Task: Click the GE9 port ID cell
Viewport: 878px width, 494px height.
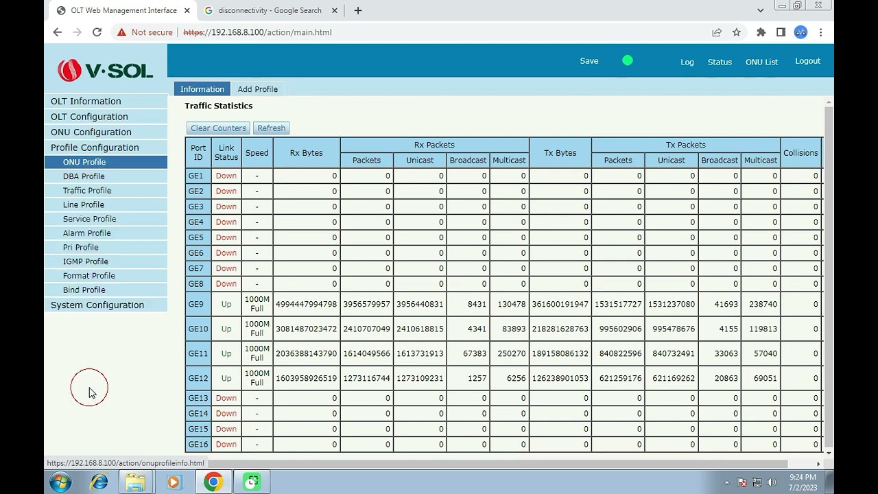Action: (x=198, y=304)
